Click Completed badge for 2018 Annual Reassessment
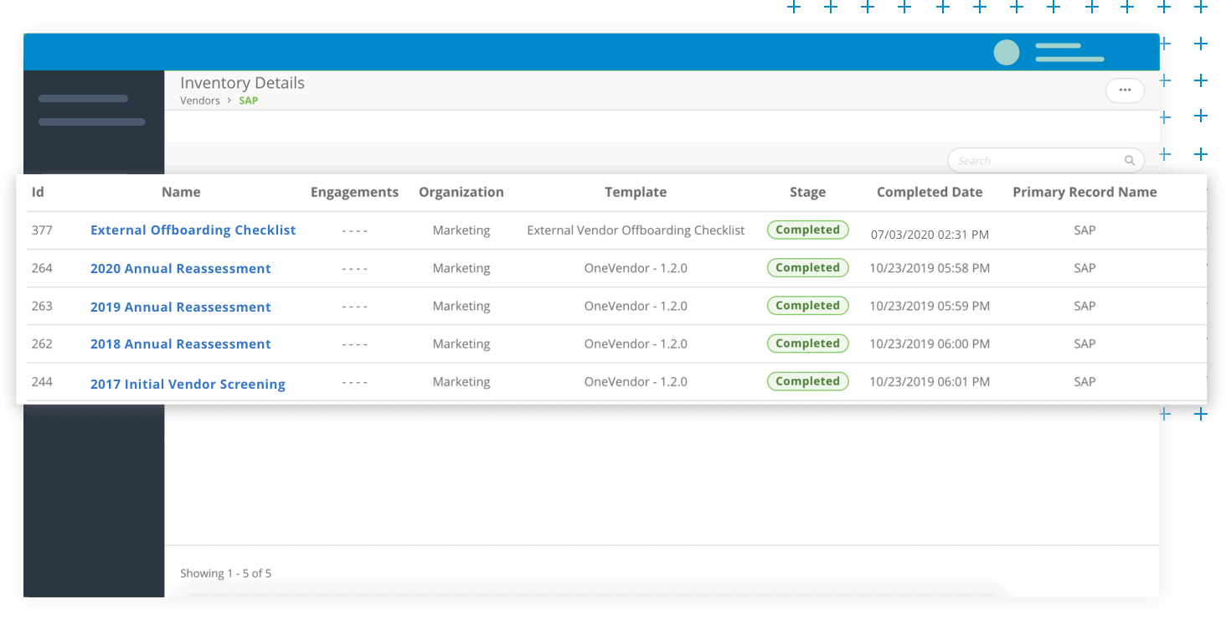 807,344
